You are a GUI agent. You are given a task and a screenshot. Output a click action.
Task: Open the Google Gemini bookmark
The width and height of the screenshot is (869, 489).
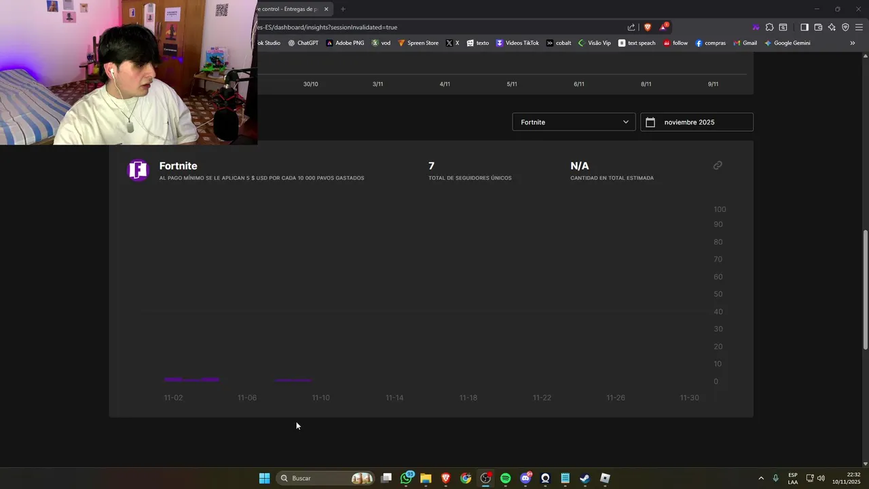click(787, 43)
